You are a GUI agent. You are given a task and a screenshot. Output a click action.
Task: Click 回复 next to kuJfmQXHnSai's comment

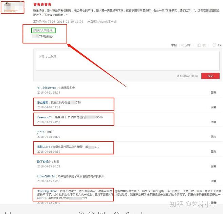tap(213, 181)
